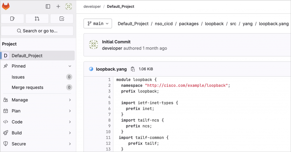Open the main branch dropdown
The width and height of the screenshot is (291, 152).
[x=98, y=24]
